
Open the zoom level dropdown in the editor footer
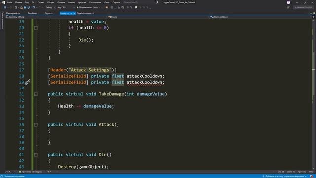coord(10,172)
